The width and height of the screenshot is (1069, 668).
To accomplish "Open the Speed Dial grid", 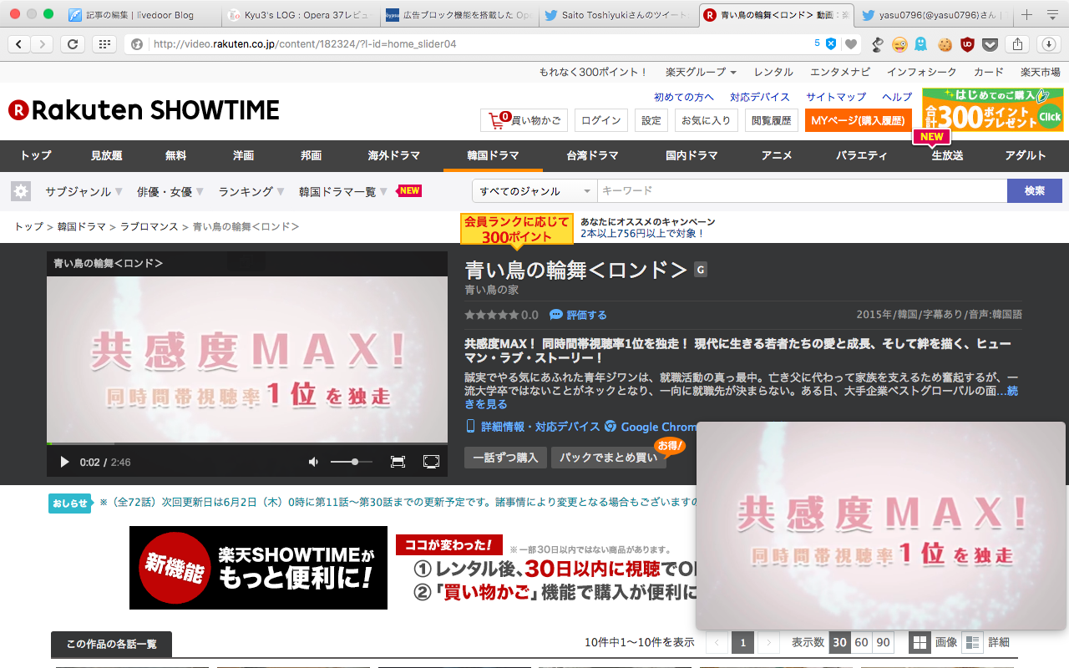I will 104,43.
